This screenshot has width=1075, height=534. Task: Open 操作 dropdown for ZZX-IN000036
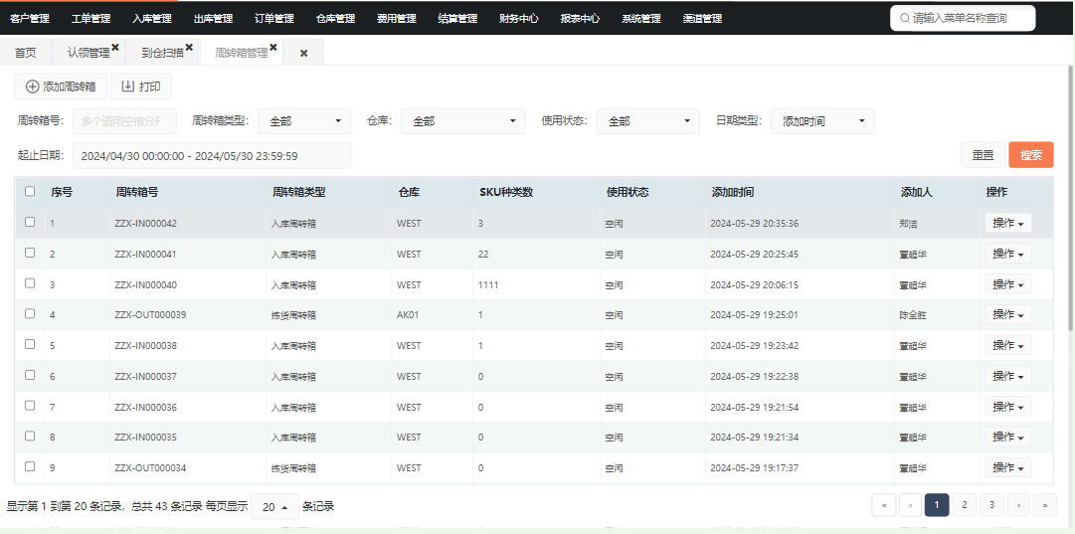(x=1007, y=406)
